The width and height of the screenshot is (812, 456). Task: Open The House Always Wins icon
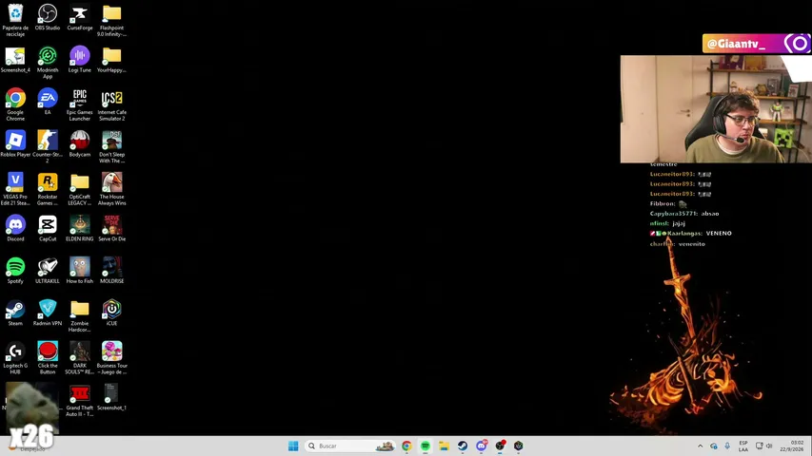pyautogui.click(x=112, y=189)
